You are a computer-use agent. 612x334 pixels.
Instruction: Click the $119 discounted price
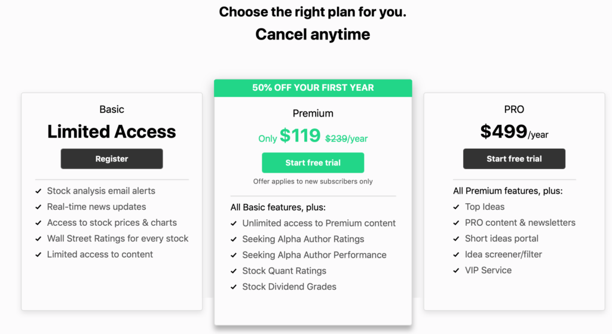pyautogui.click(x=300, y=136)
